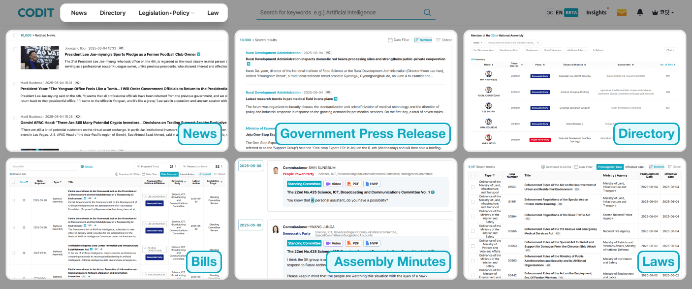
Task: Expand the Additional Roles filter dropdown
Action: coord(576,50)
